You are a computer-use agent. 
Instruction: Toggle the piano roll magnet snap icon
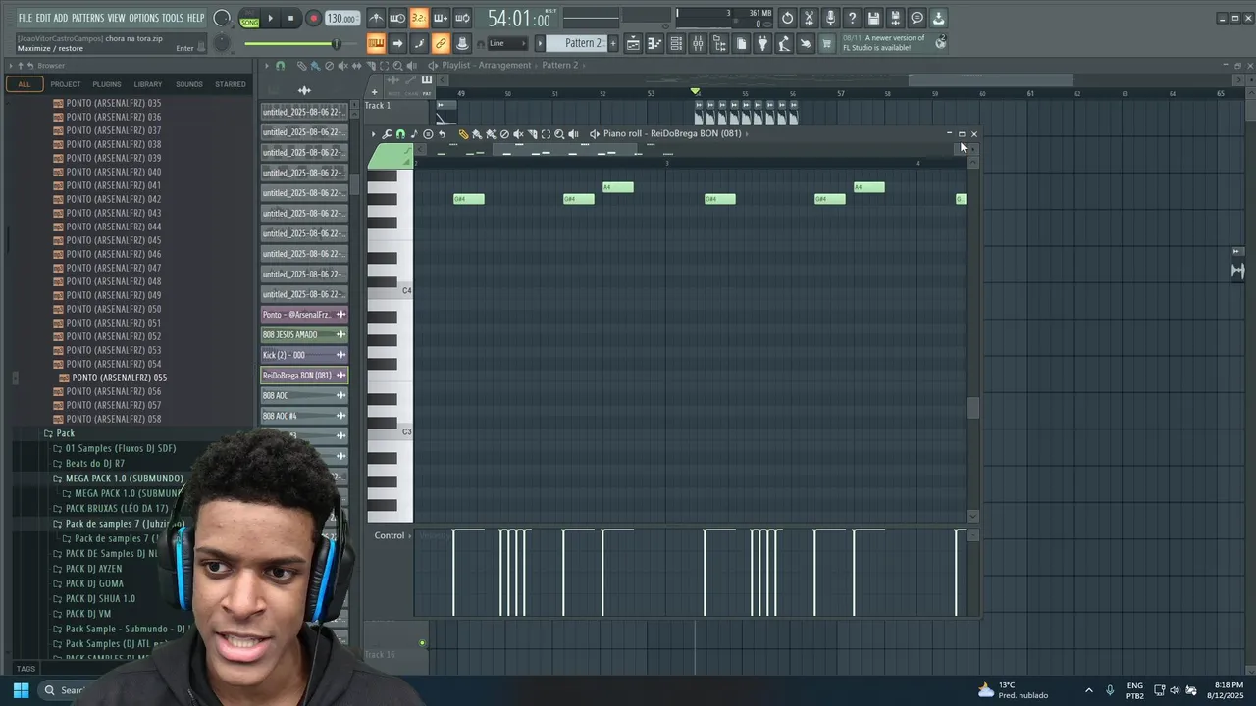[400, 134]
